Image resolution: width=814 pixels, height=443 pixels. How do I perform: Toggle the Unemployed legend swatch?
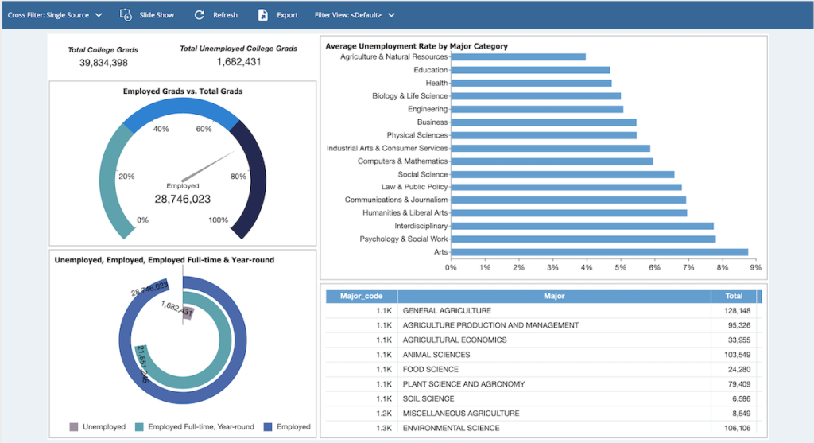click(x=75, y=427)
